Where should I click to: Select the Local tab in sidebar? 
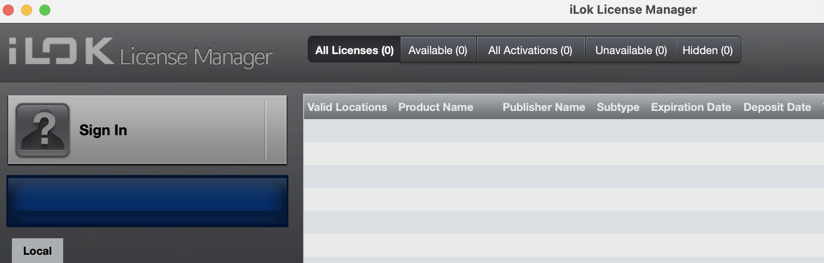click(38, 251)
